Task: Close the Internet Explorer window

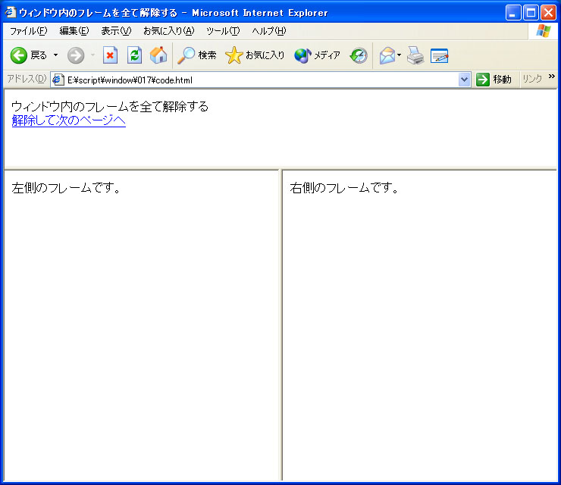Action: click(x=548, y=13)
